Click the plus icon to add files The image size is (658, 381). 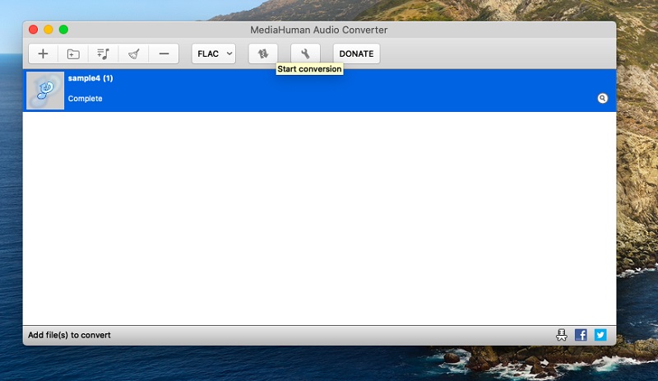point(44,53)
